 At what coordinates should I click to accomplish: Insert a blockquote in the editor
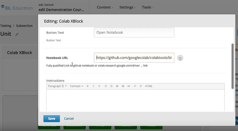[x=129, y=86]
